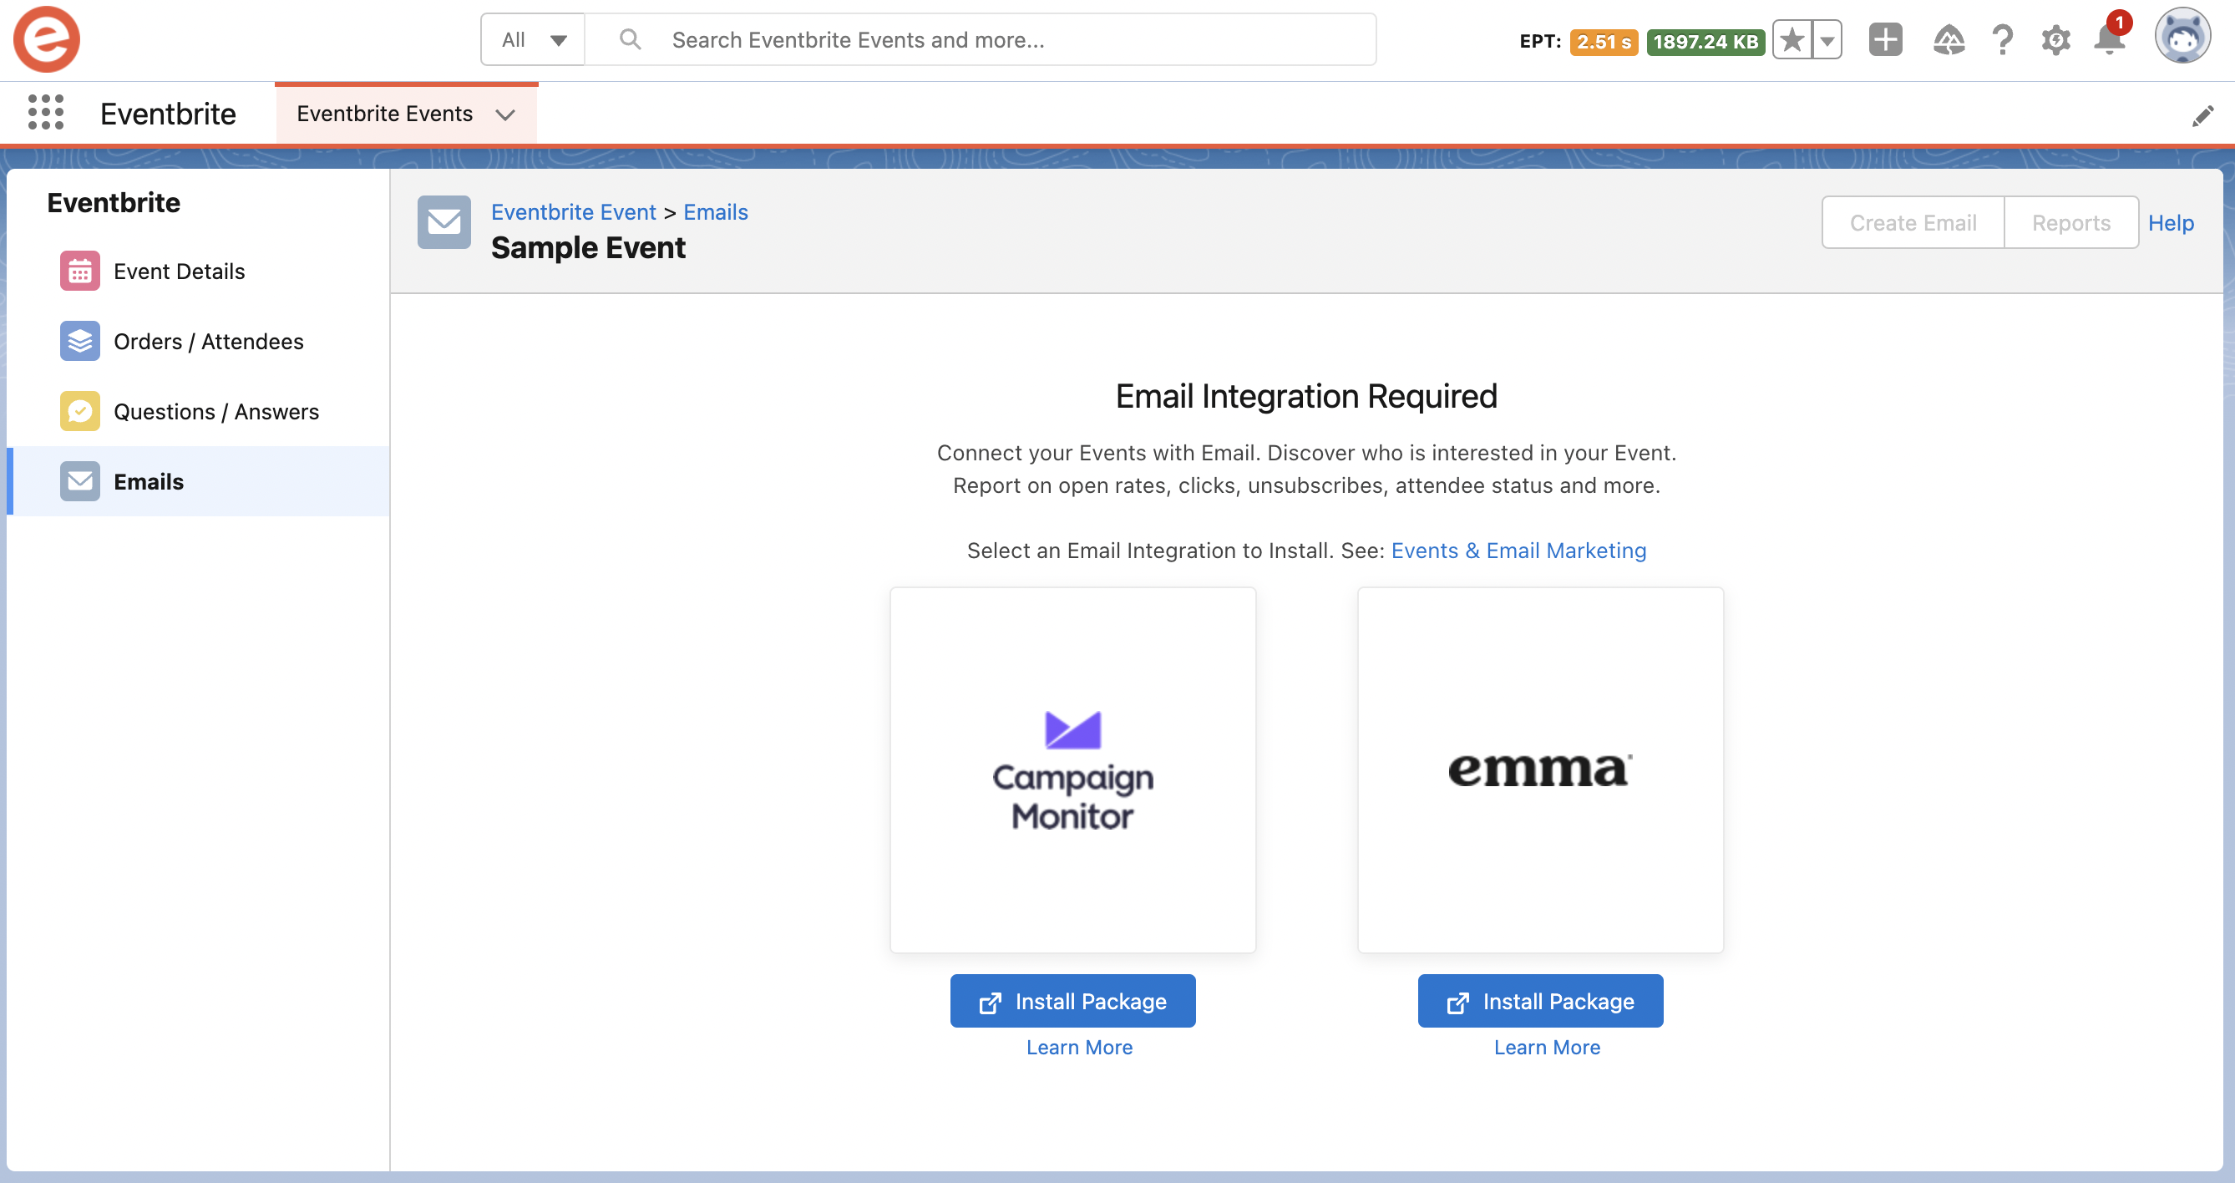The width and height of the screenshot is (2235, 1183).
Task: Click the Event Details calendar icon
Action: (x=80, y=271)
